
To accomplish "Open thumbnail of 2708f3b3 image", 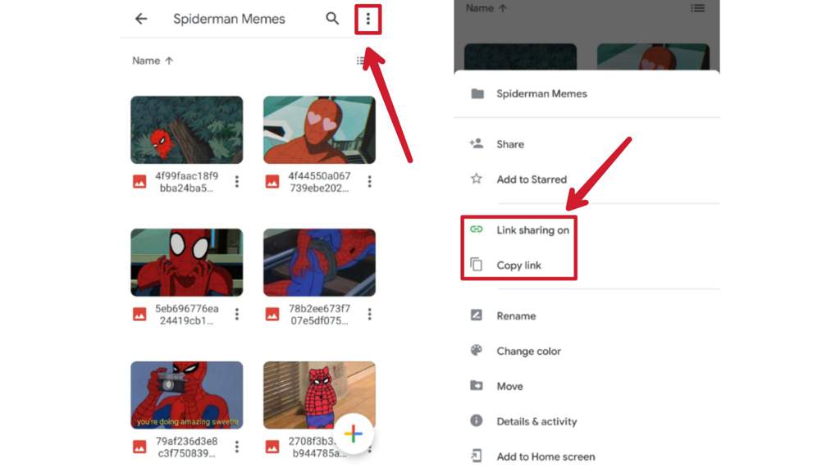I will click(319, 395).
